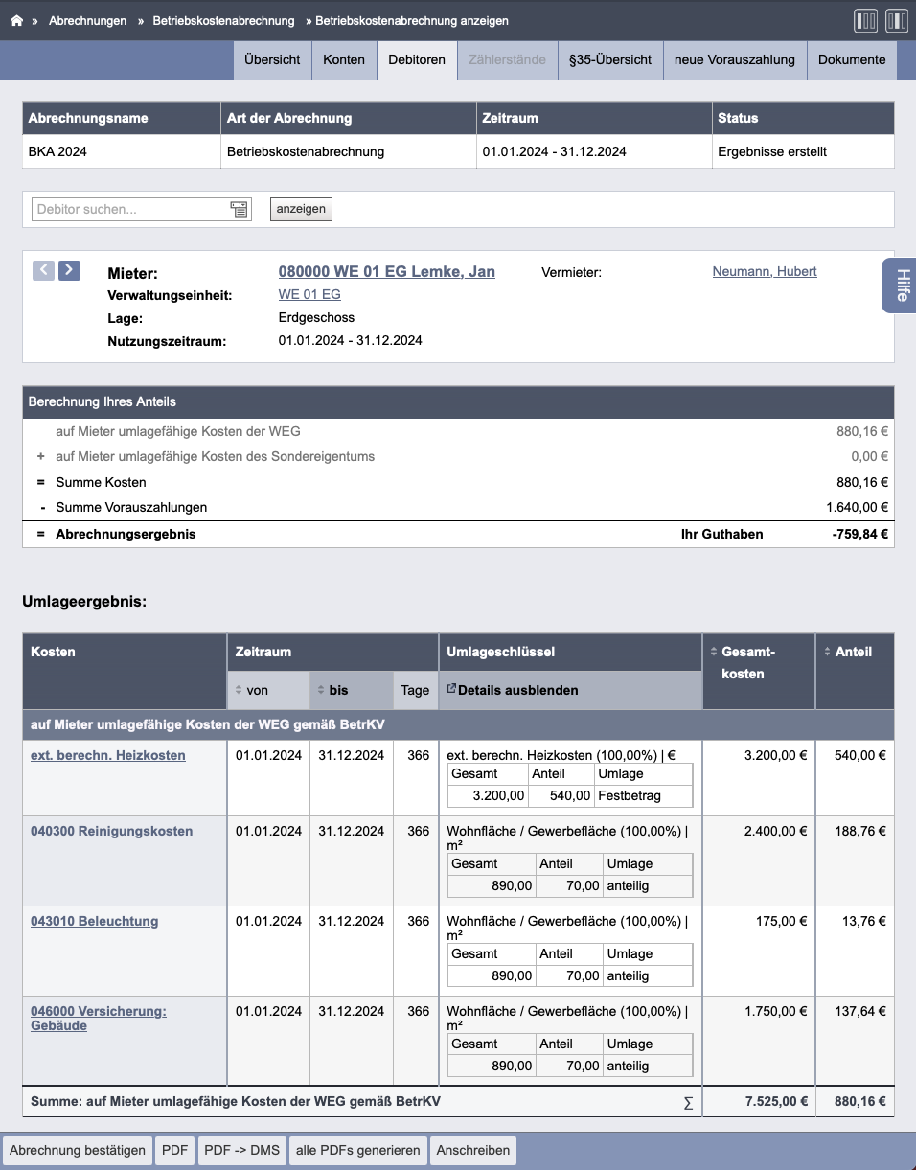Screen dimensions: 916x1170
Task: Open the Dokumente tab
Action: [x=852, y=59]
